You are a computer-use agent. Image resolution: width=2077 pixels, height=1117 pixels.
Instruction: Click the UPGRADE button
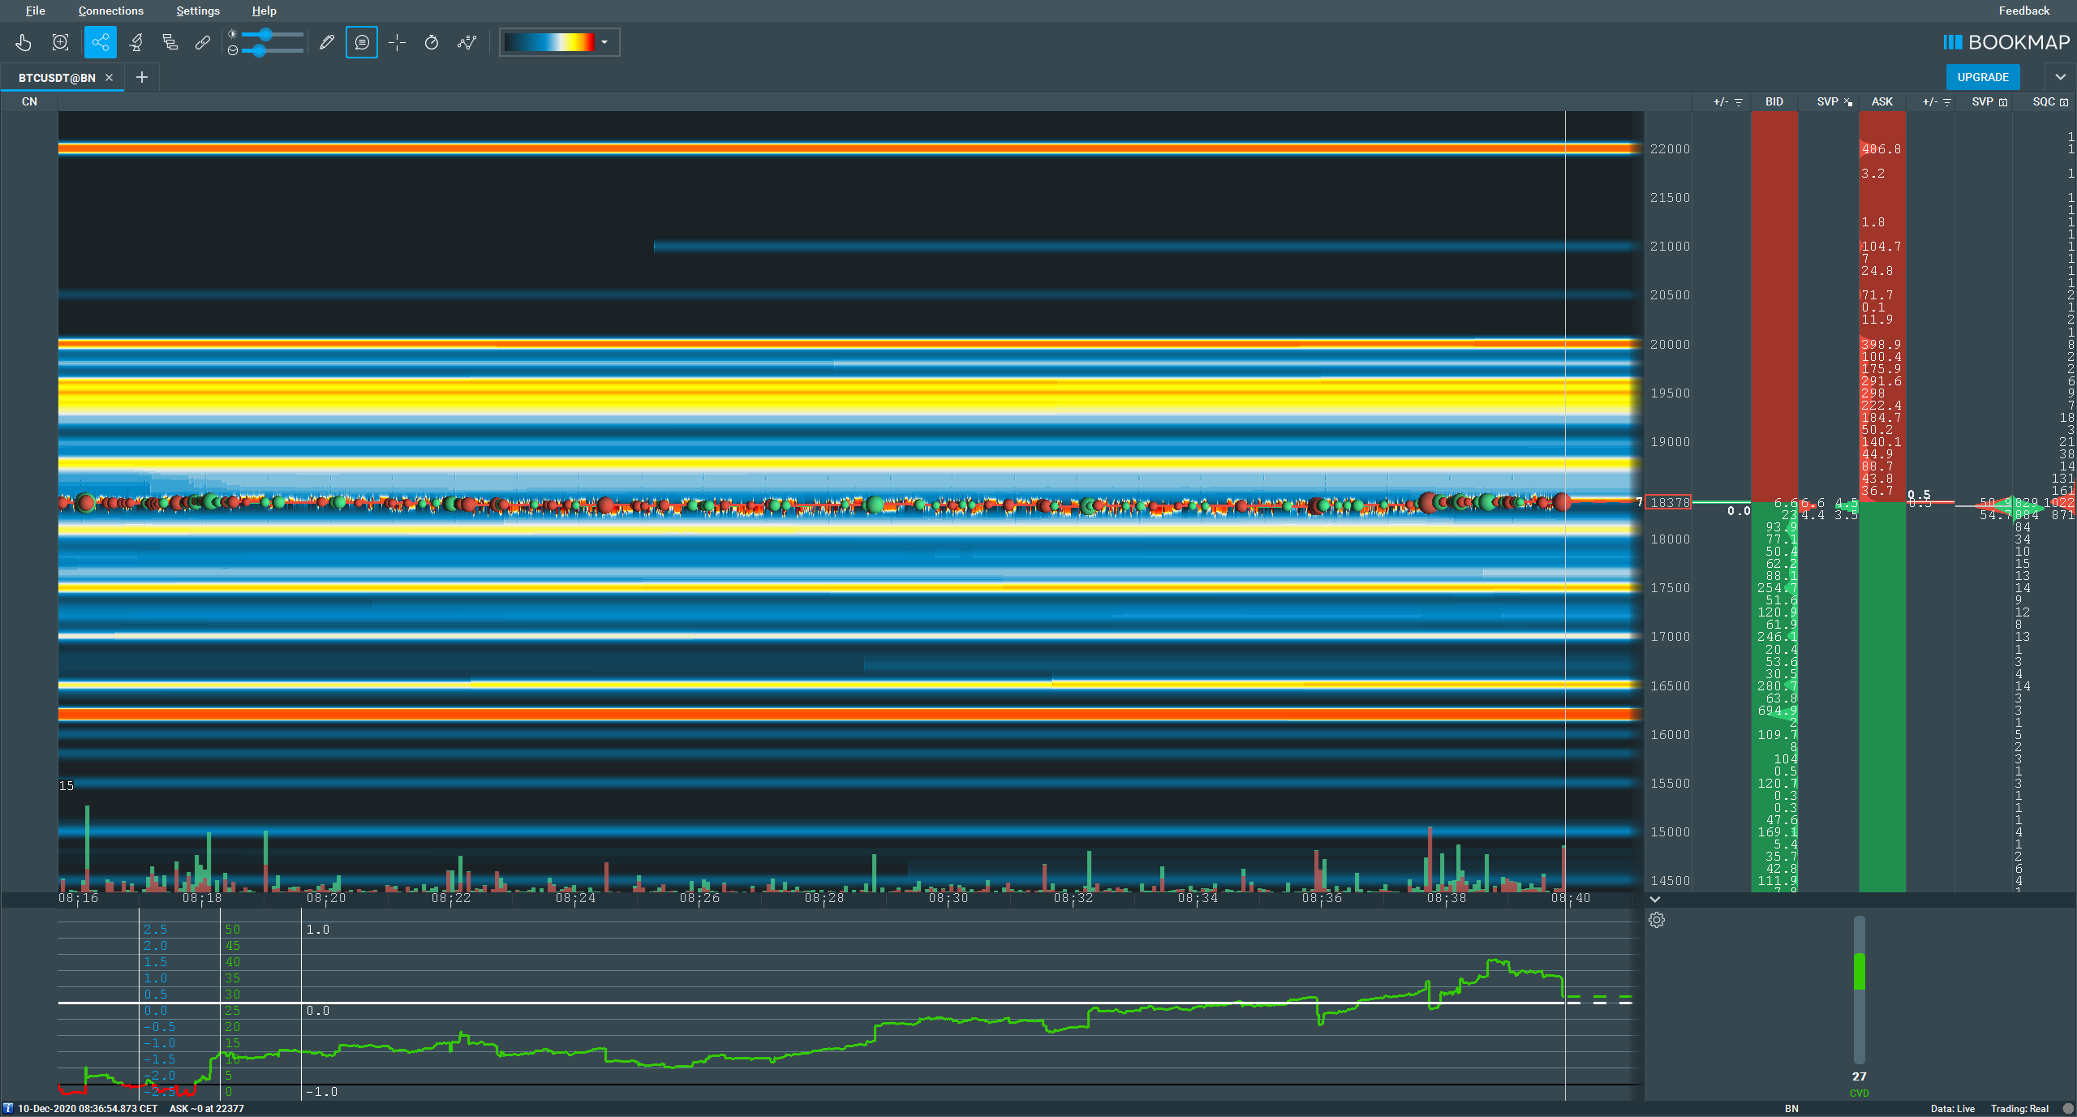(x=1982, y=77)
